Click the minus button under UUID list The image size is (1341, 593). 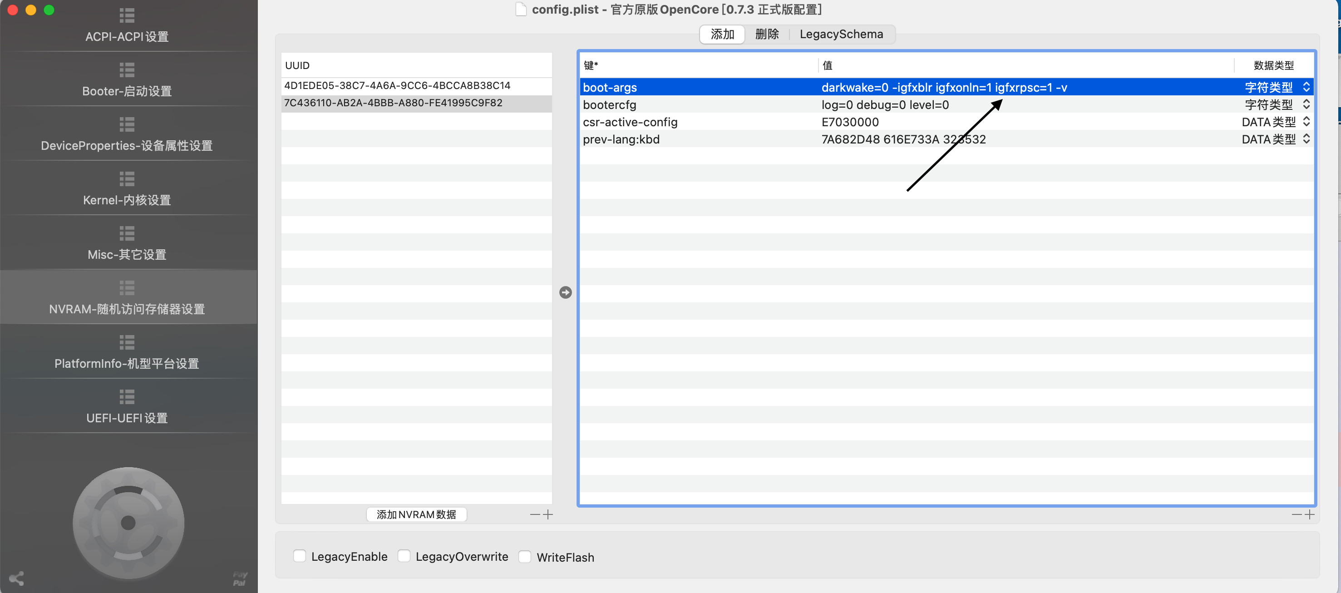pos(535,514)
